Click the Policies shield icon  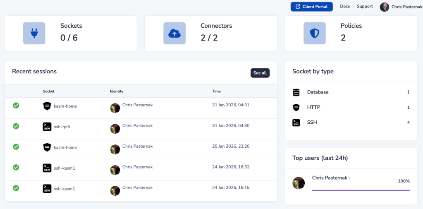pos(315,34)
